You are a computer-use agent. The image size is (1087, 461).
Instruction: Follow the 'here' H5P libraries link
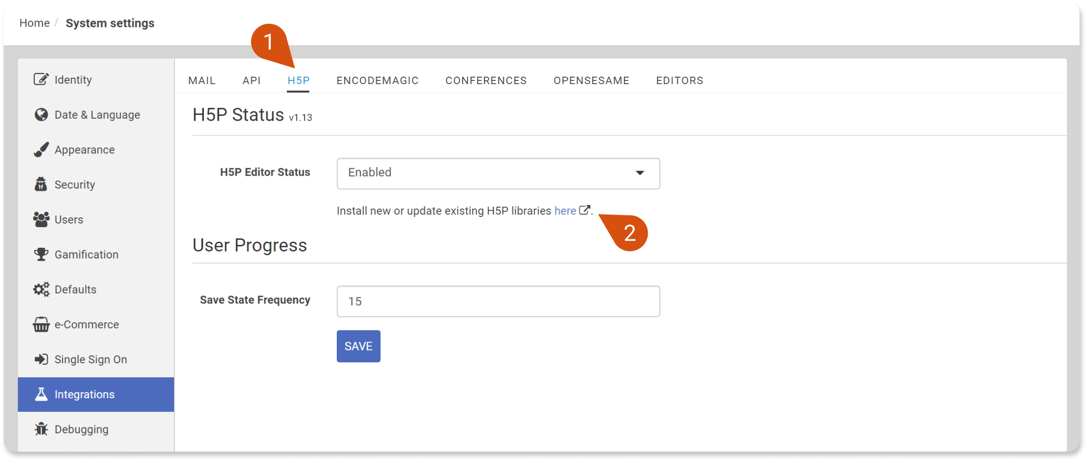pyautogui.click(x=565, y=211)
